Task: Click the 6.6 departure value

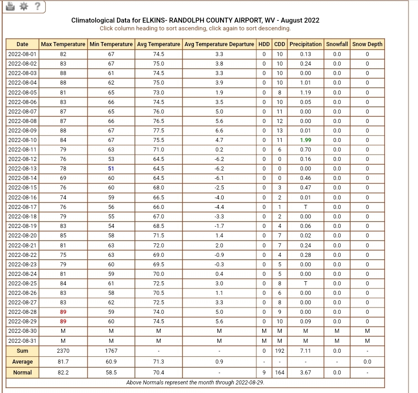Action: tap(219, 130)
